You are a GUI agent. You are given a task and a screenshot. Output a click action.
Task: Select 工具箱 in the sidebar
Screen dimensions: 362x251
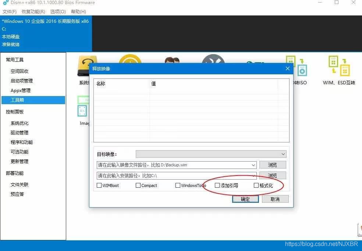(x=33, y=100)
